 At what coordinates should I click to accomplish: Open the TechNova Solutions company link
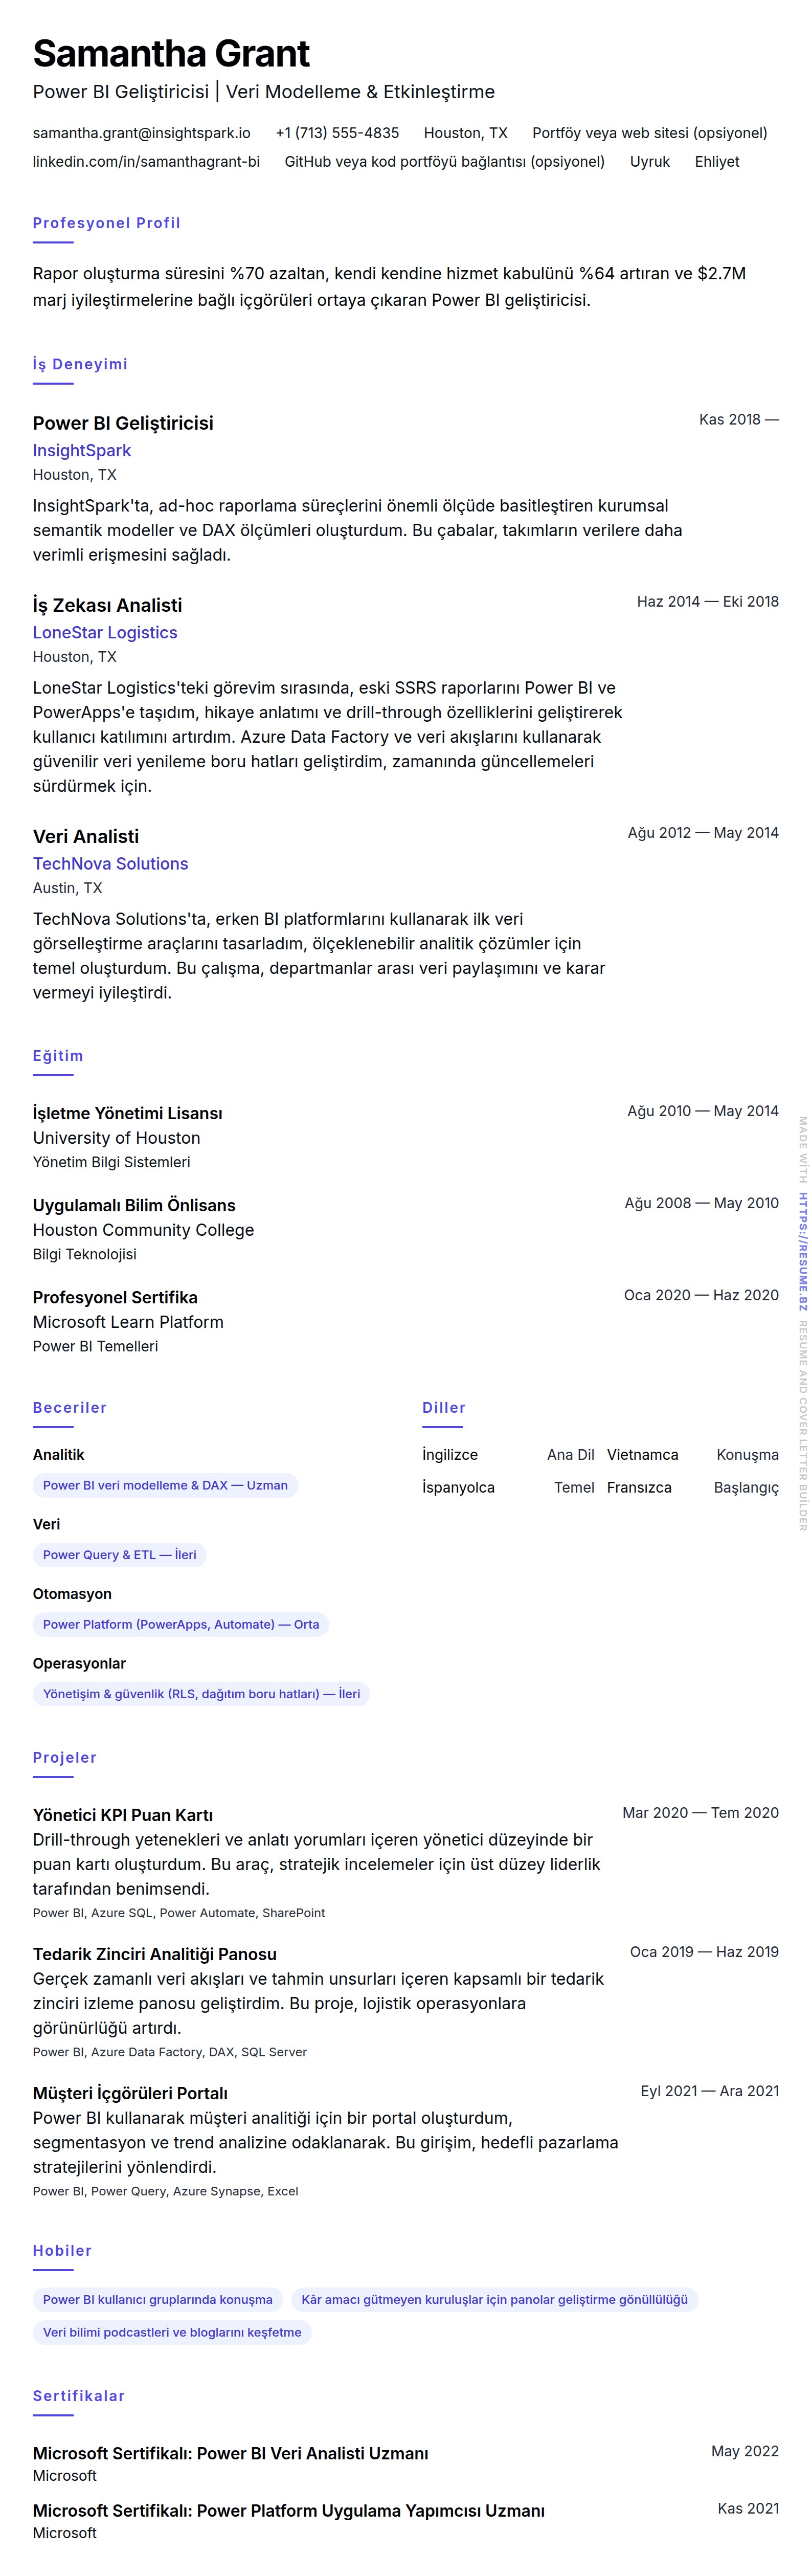click(x=110, y=864)
